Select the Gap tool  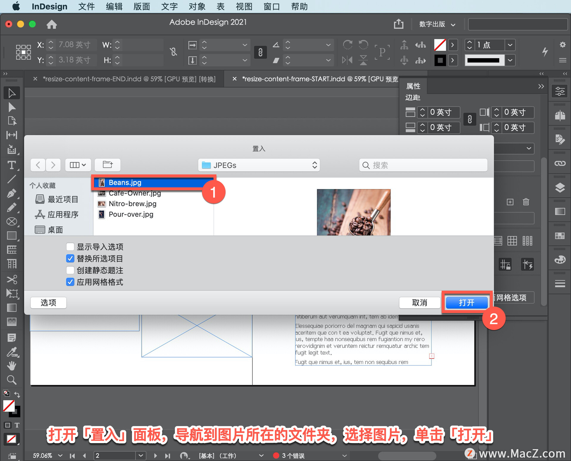click(12, 135)
